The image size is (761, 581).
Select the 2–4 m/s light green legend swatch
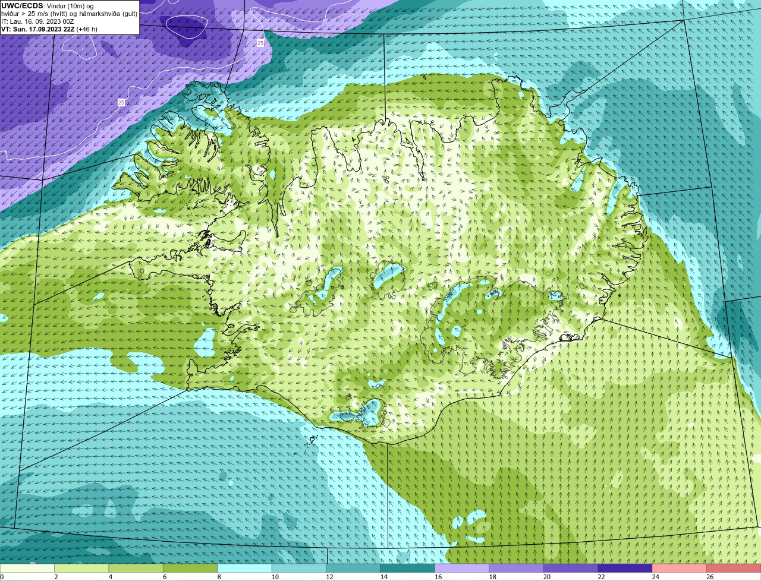click(81, 568)
